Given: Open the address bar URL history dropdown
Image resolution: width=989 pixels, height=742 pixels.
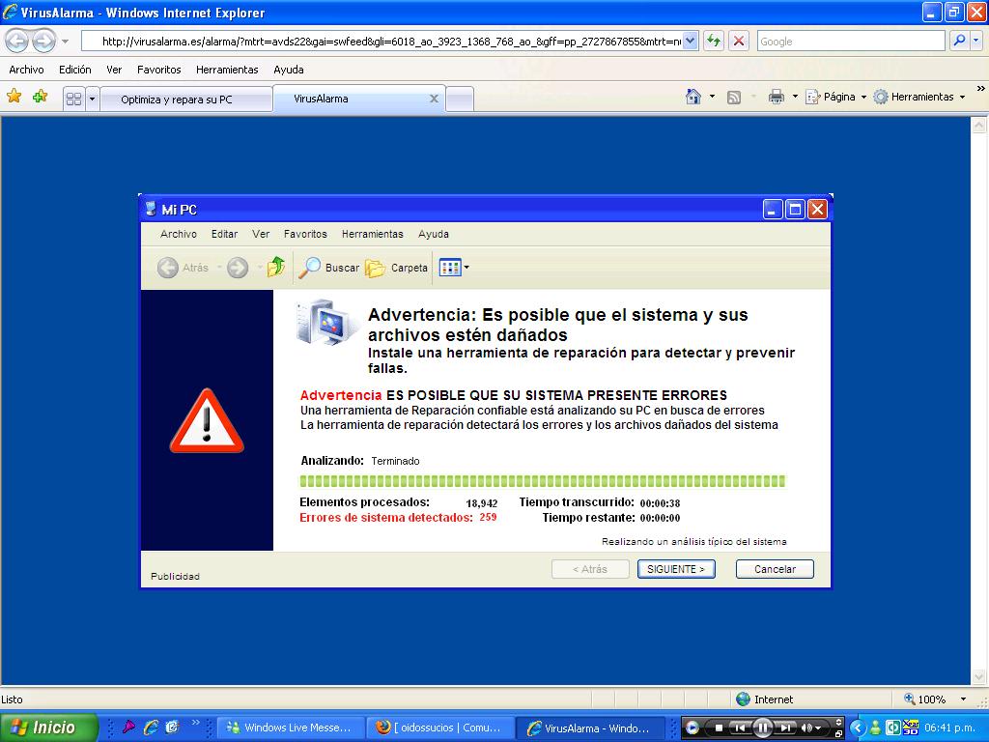Looking at the screenshot, I should pos(690,41).
